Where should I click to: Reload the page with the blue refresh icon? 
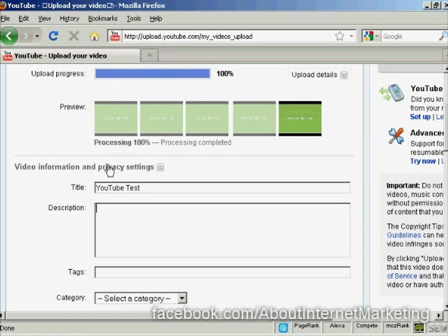coord(53,36)
